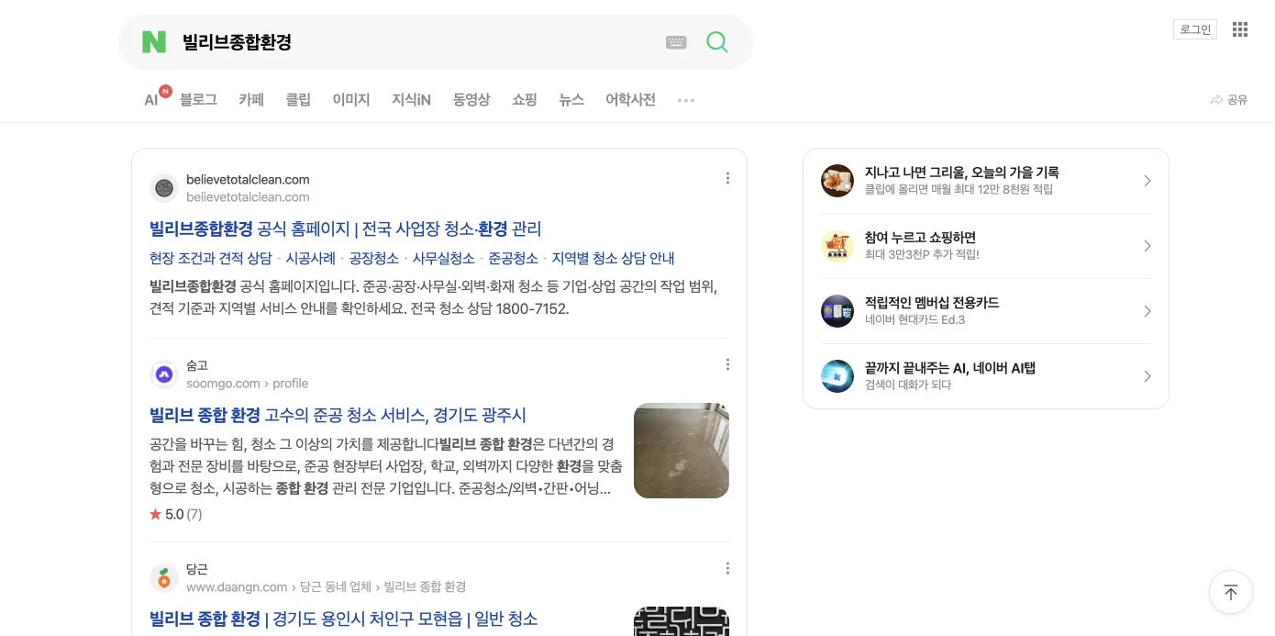The height and width of the screenshot is (636, 1275).
Task: Open the on-screen keyboard icon
Action: pos(676,42)
